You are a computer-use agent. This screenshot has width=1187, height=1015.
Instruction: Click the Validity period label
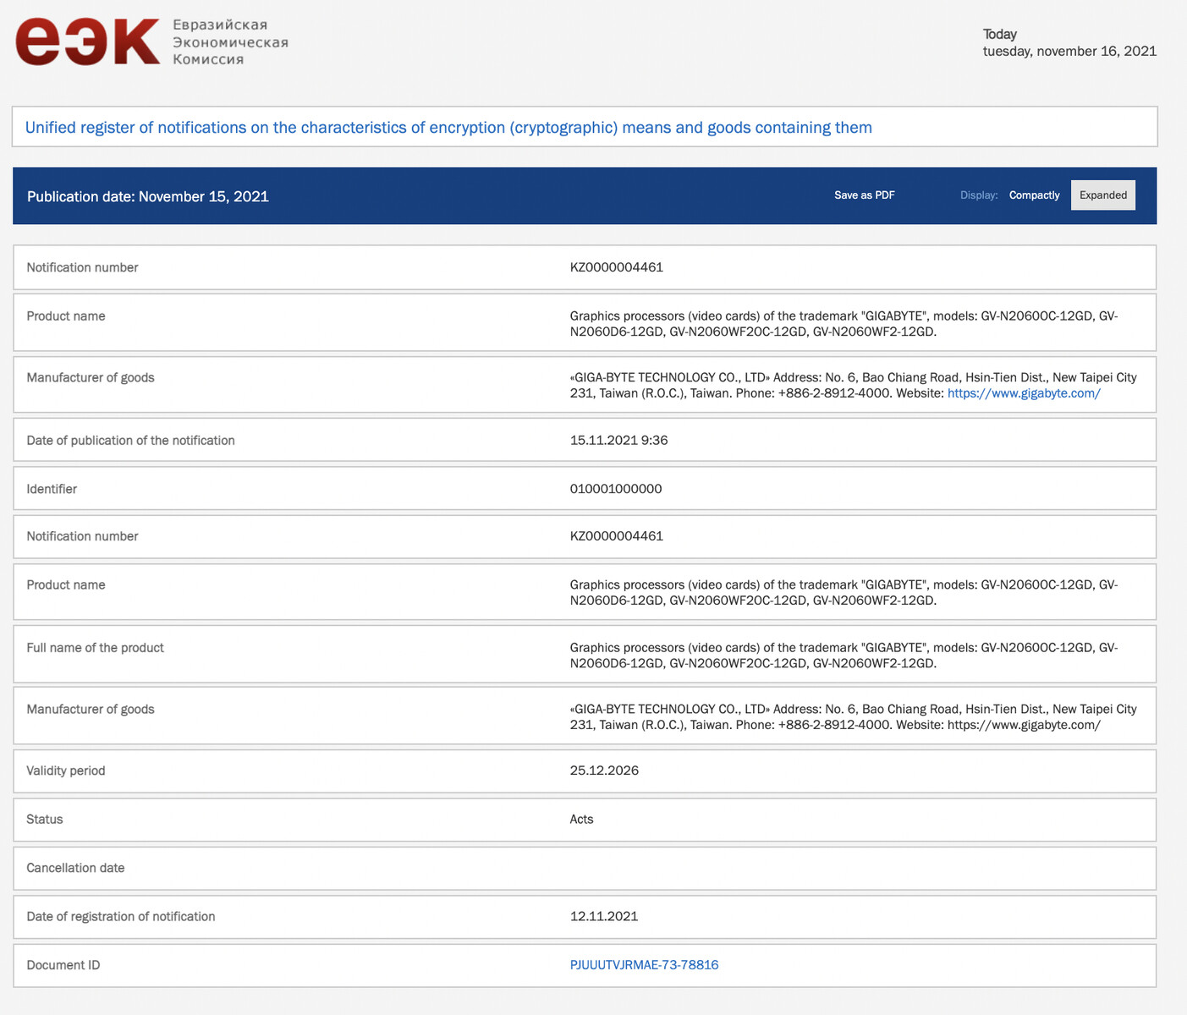click(66, 771)
